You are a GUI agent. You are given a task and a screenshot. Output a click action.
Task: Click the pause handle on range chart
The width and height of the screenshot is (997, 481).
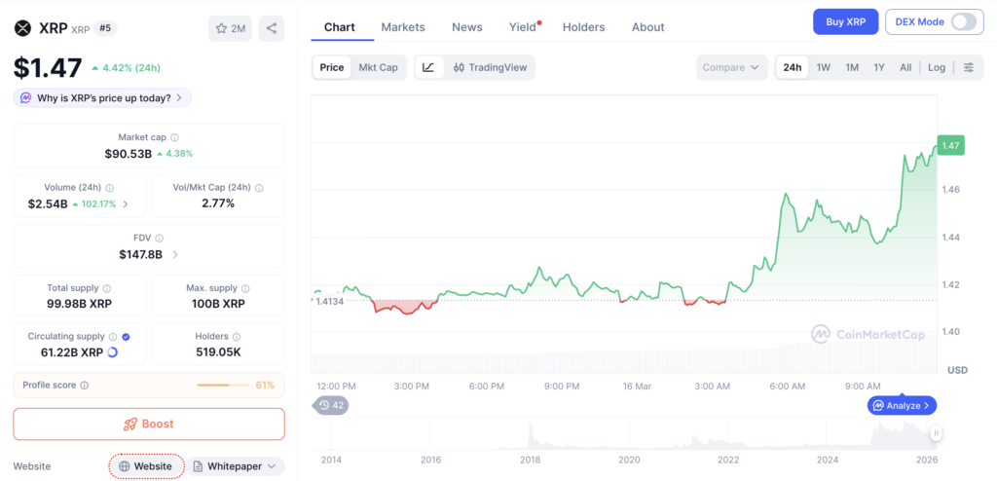click(x=936, y=433)
